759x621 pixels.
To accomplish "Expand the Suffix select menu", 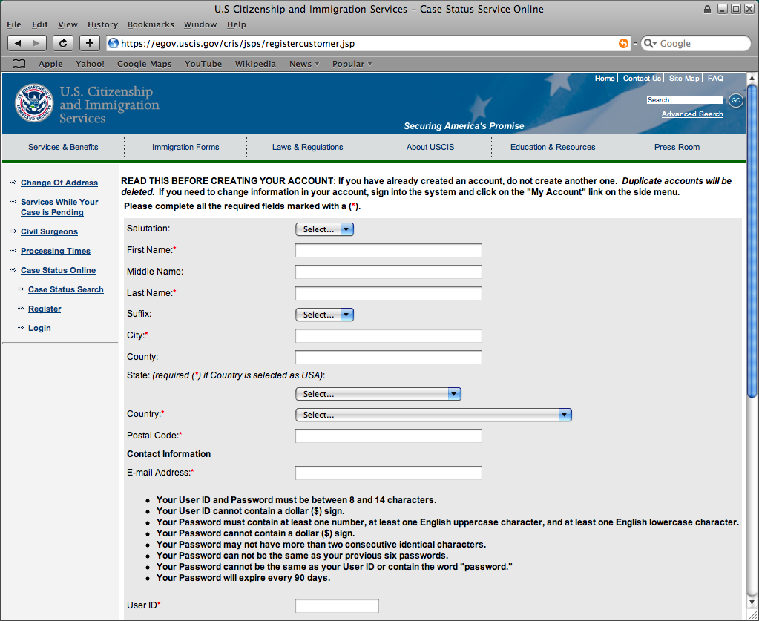I will click(324, 315).
